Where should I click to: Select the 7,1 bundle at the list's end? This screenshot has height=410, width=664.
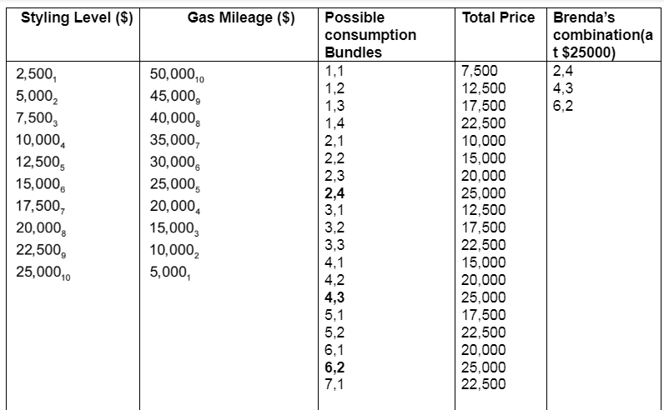[335, 383]
